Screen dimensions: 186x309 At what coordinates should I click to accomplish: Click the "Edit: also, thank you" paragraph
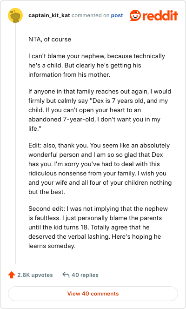tap(100, 168)
